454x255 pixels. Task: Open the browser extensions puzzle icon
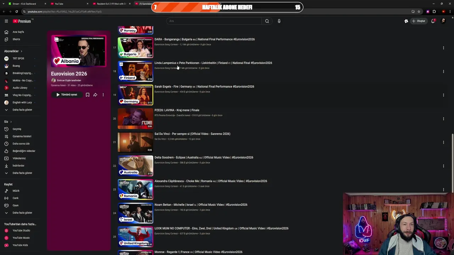tap(434, 12)
